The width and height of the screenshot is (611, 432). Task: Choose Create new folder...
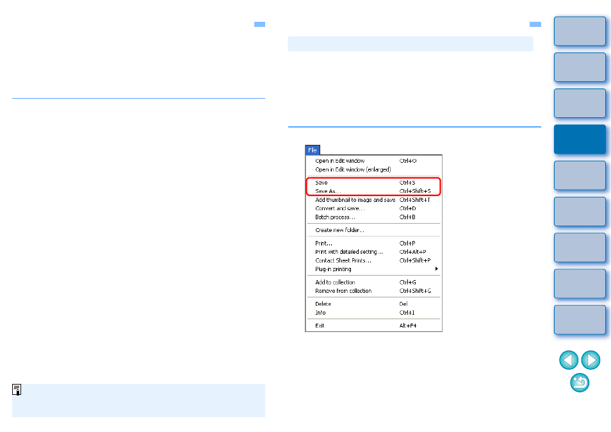point(373,230)
